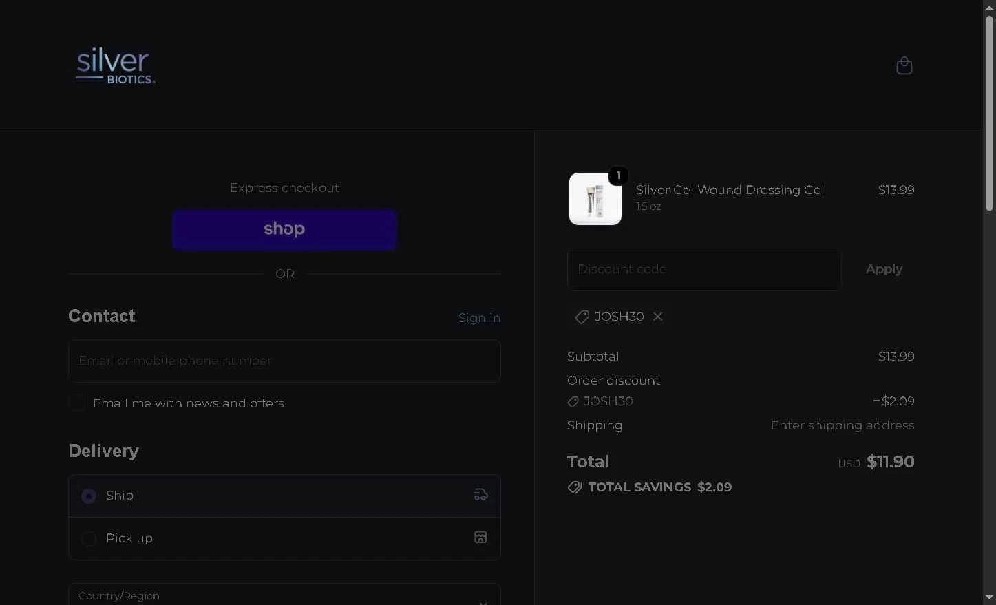Click the scrollbar up arrow
This screenshot has width=996, height=605.
tap(989, 7)
